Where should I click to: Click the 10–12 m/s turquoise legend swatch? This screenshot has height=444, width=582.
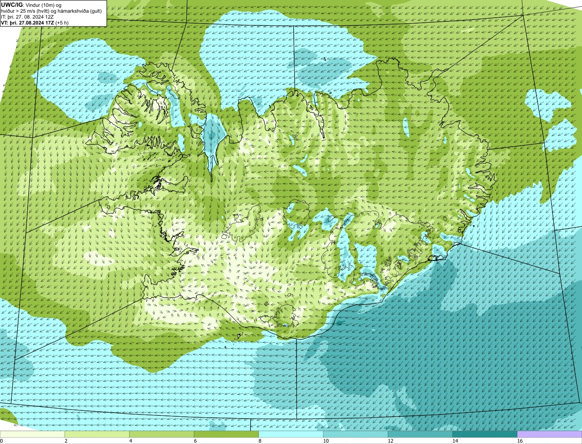pos(356,434)
